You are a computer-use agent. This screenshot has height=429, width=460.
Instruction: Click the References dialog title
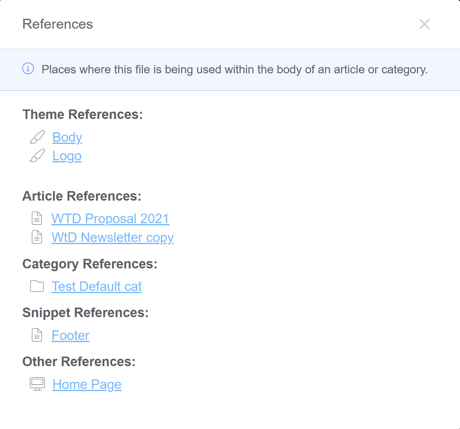tap(58, 24)
